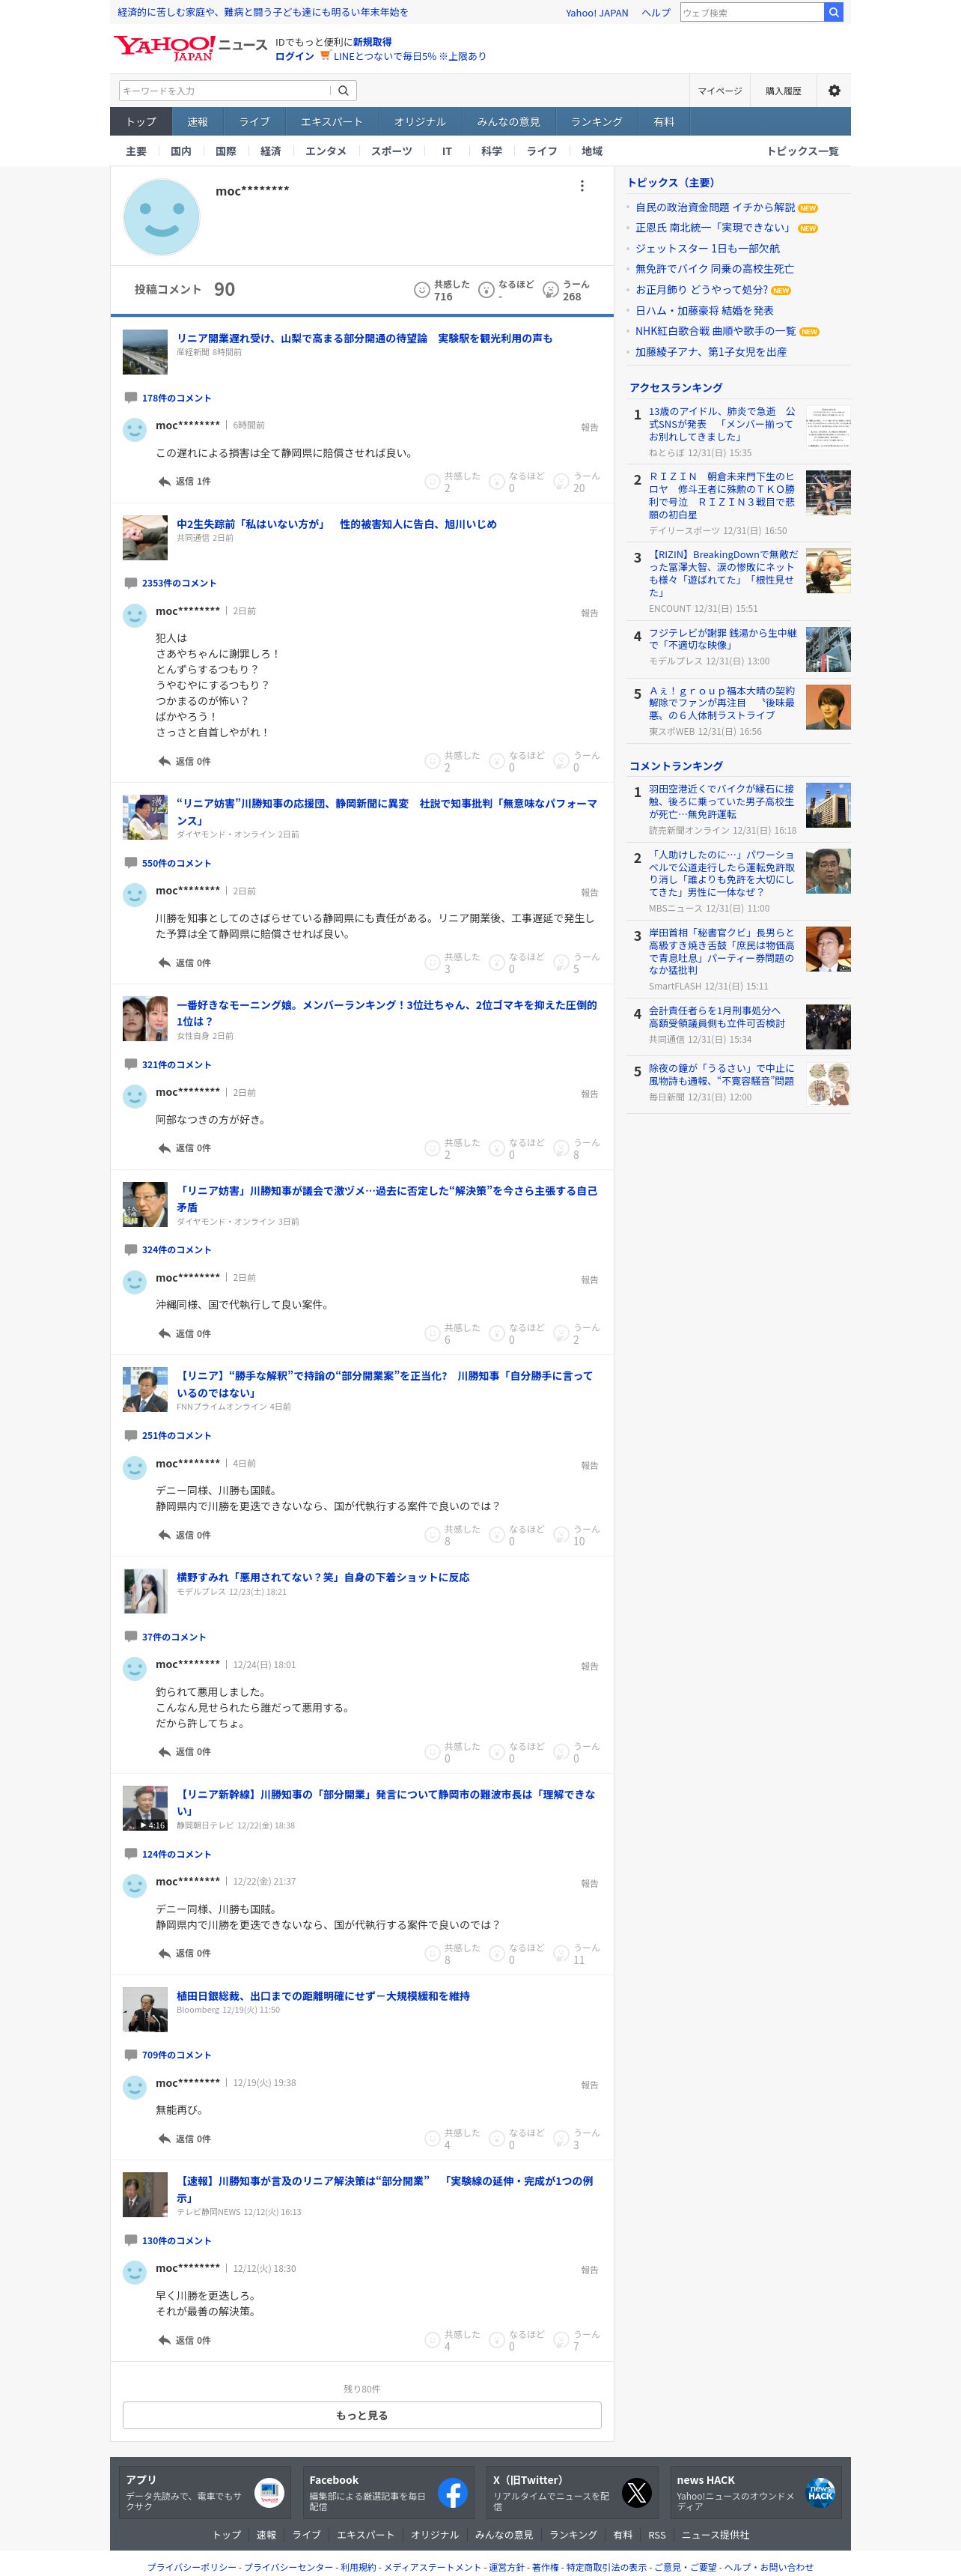This screenshot has width=961, height=2576.
Task: Select the 経済 category
Action: pyautogui.click(x=271, y=151)
